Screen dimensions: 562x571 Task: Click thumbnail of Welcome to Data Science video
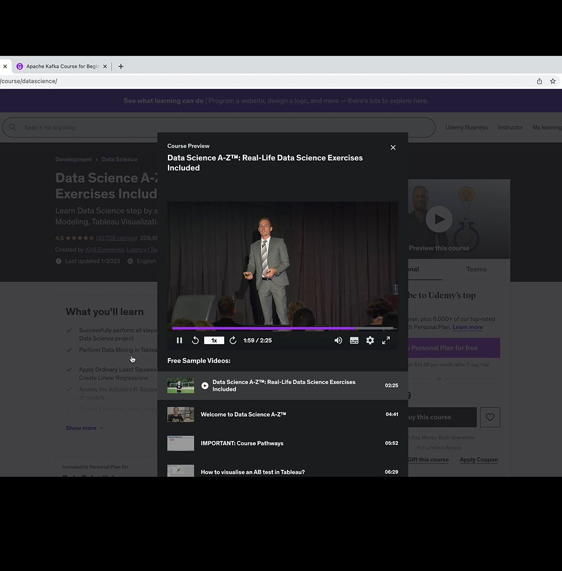(x=180, y=414)
